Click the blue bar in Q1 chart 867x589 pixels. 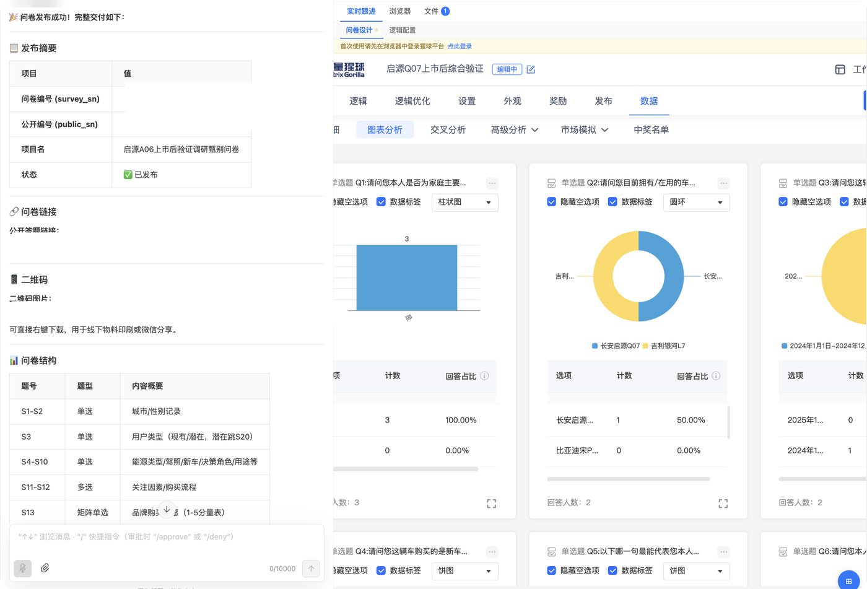point(407,277)
